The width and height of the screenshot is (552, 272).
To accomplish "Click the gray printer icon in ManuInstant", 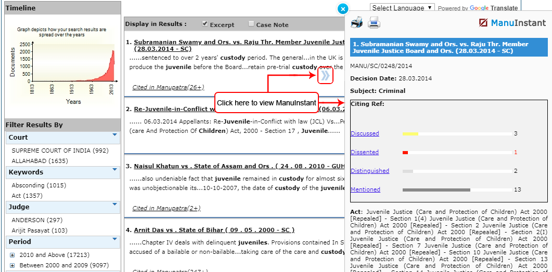I will (375, 22).
